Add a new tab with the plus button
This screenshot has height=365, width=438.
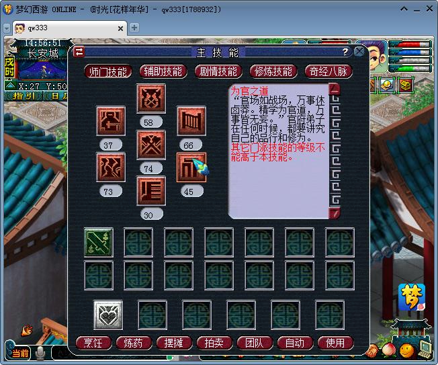coord(134,28)
